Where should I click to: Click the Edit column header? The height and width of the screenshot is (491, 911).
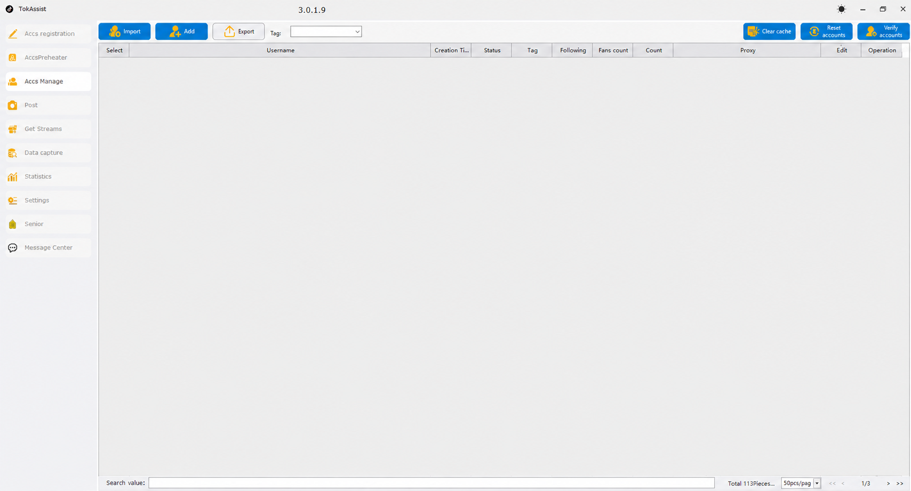click(841, 50)
